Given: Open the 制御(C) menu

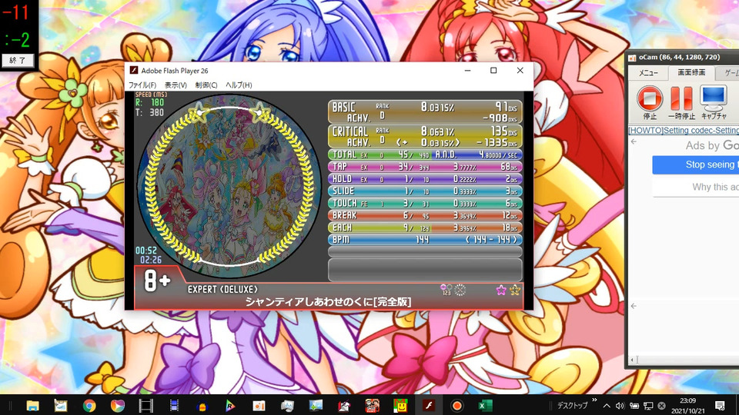Looking at the screenshot, I should point(206,85).
